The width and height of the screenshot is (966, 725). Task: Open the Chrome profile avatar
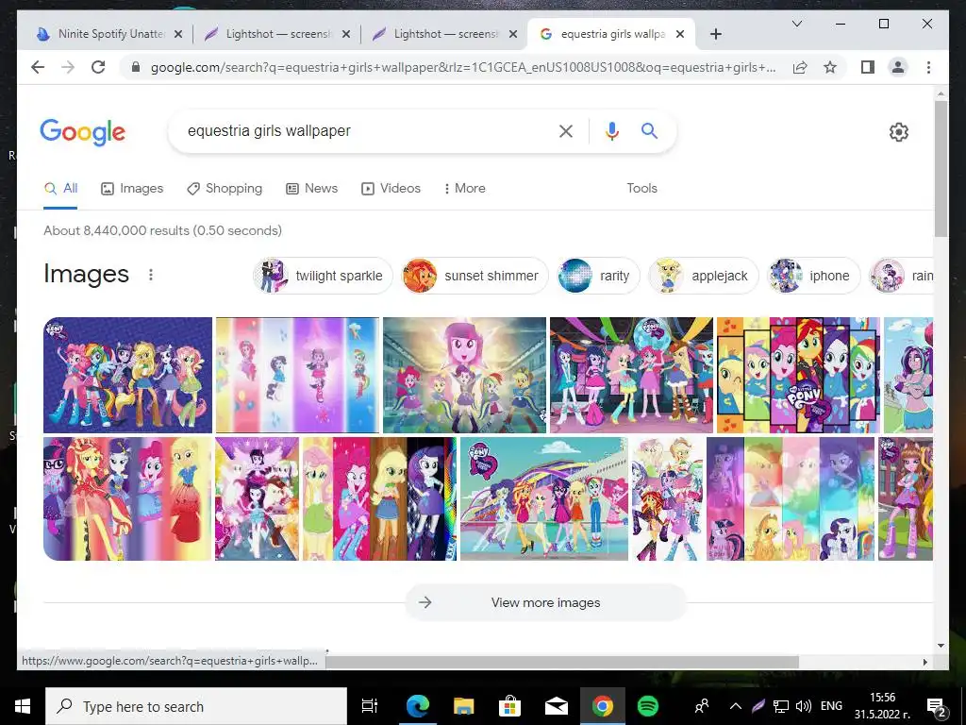tap(898, 67)
